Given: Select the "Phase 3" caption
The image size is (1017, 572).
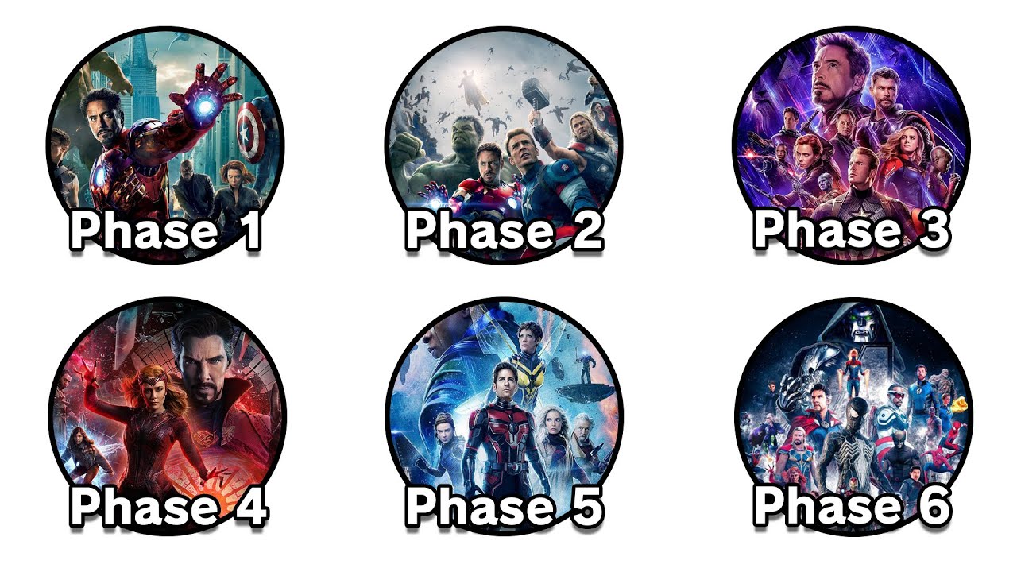Looking at the screenshot, I should point(852,229).
